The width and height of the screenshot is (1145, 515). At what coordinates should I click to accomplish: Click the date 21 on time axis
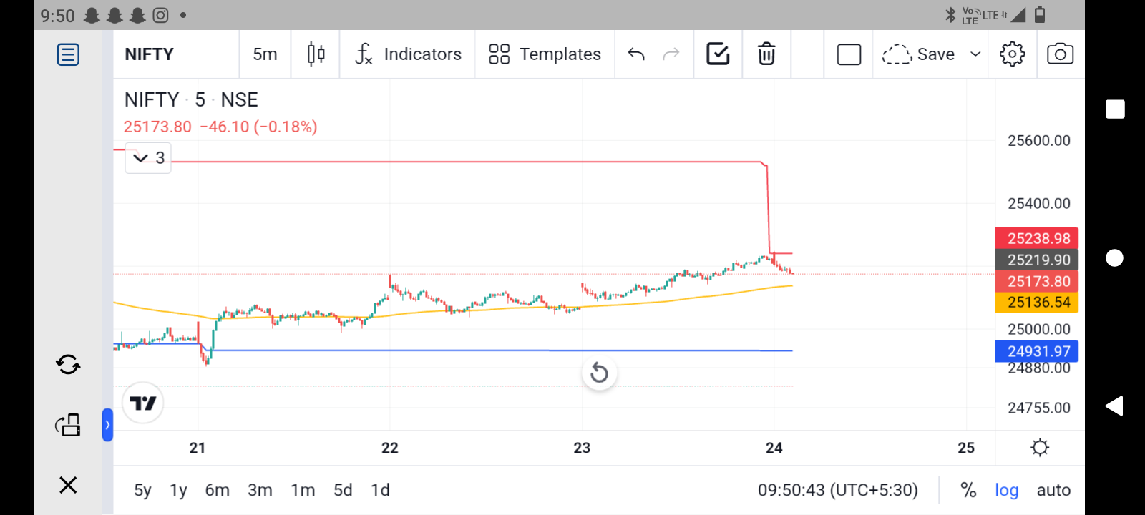coord(198,448)
